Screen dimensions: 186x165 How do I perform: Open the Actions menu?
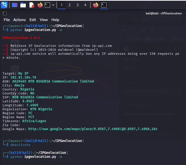[x=19, y=20]
